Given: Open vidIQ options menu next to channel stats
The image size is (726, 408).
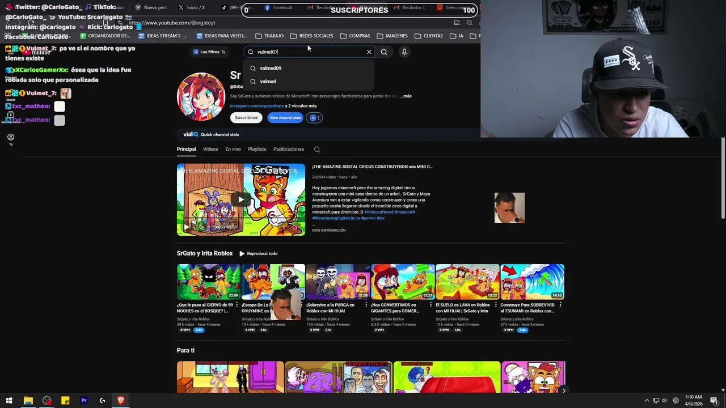Looking at the screenshot, I should (315, 117).
